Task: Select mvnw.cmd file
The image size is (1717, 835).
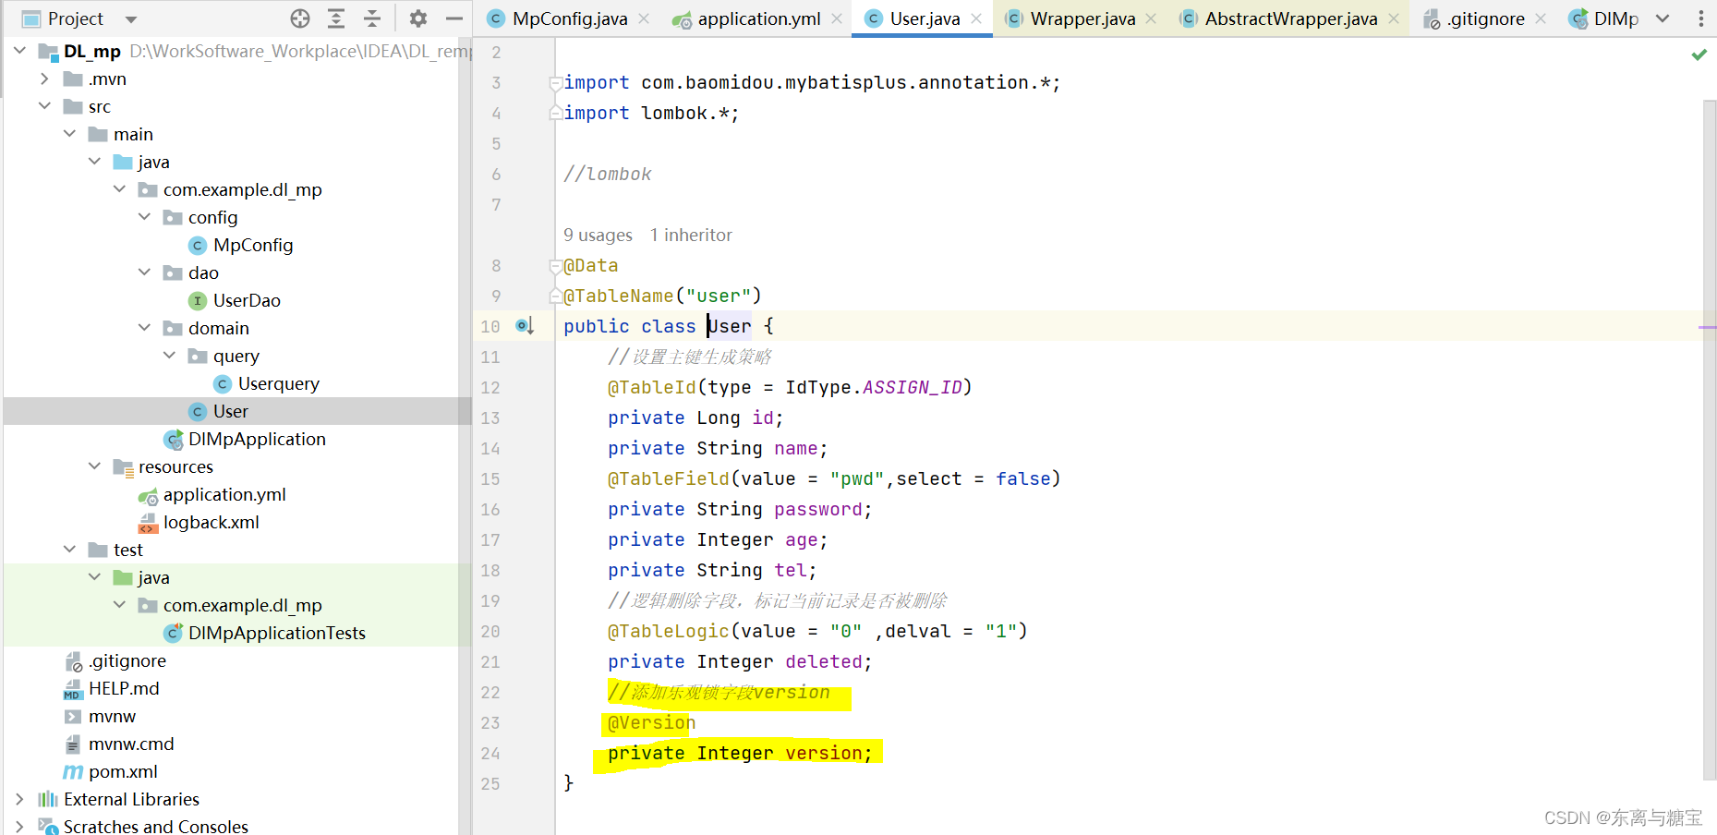Action: (x=130, y=744)
